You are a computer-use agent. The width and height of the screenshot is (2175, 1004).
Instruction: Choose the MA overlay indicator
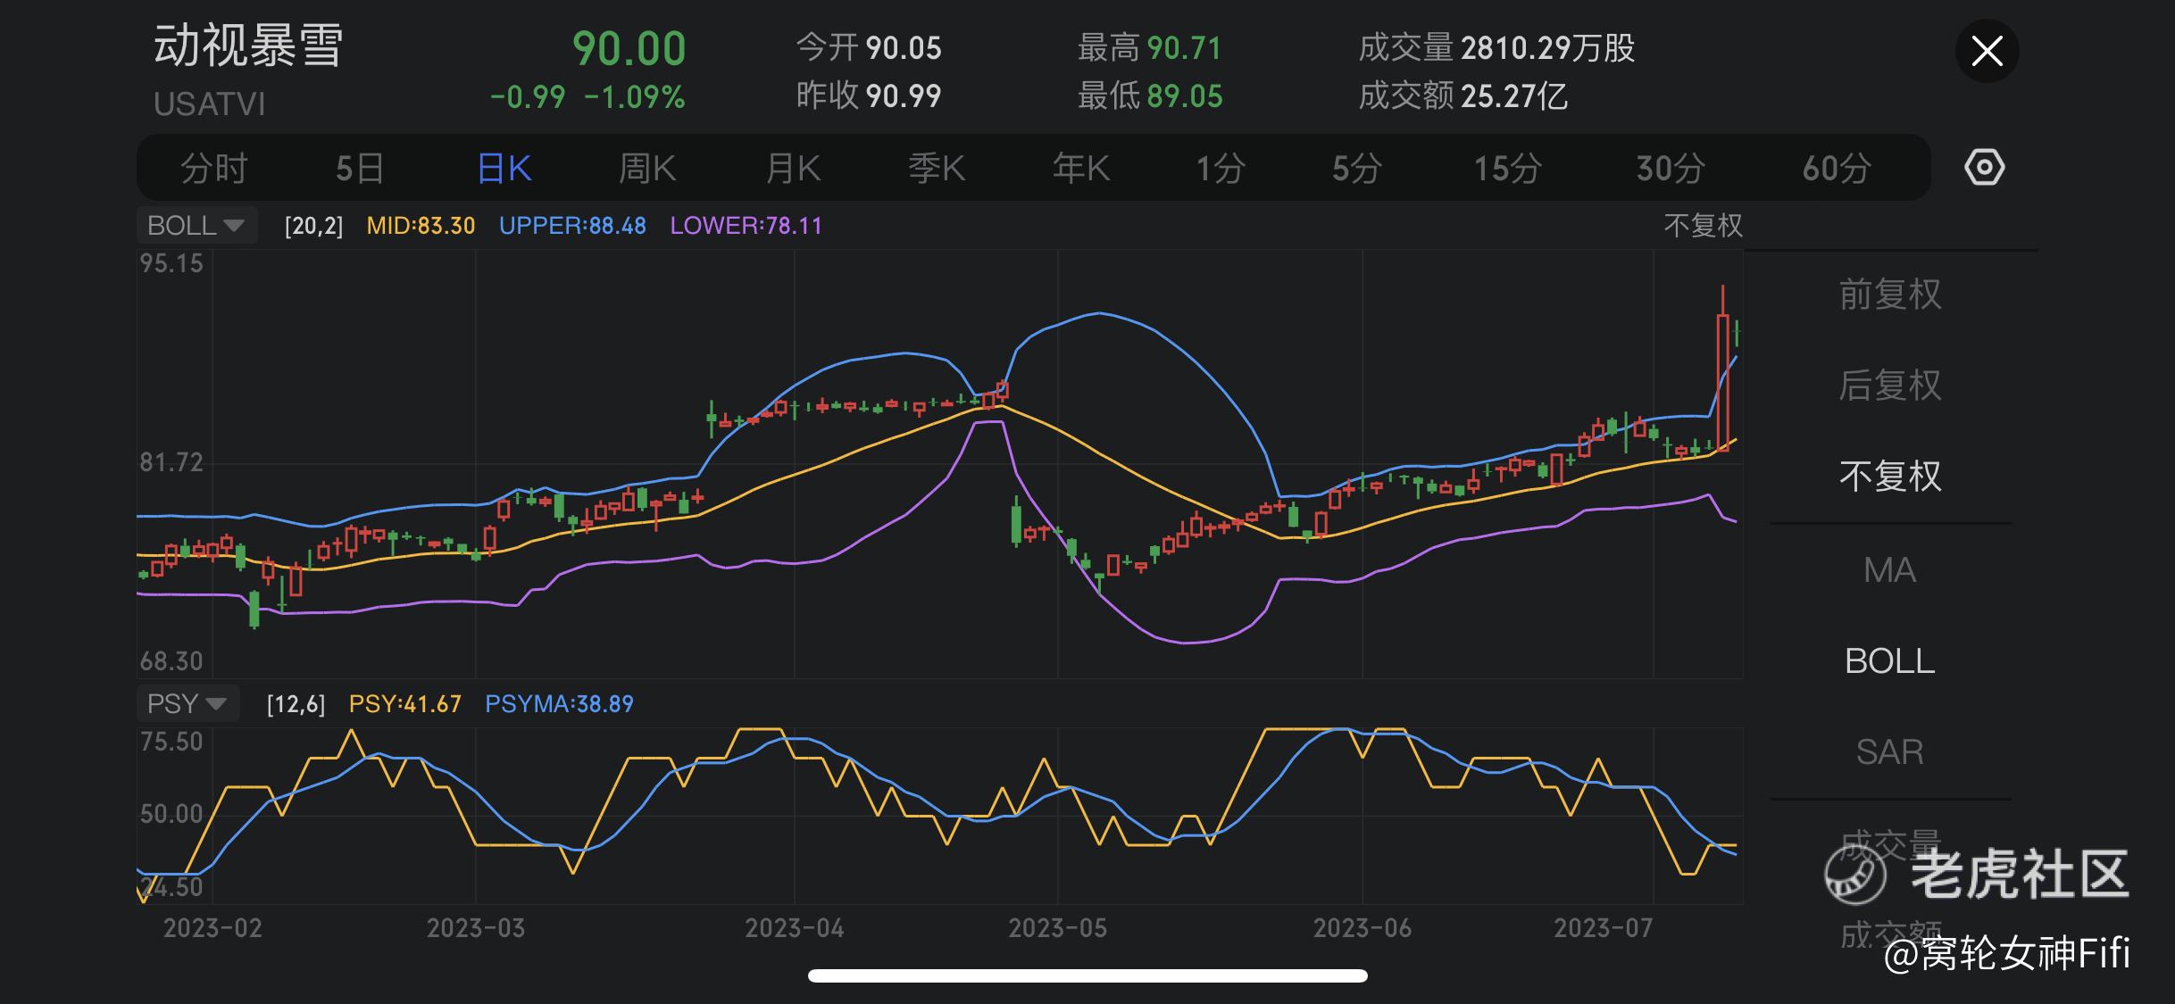1889,570
